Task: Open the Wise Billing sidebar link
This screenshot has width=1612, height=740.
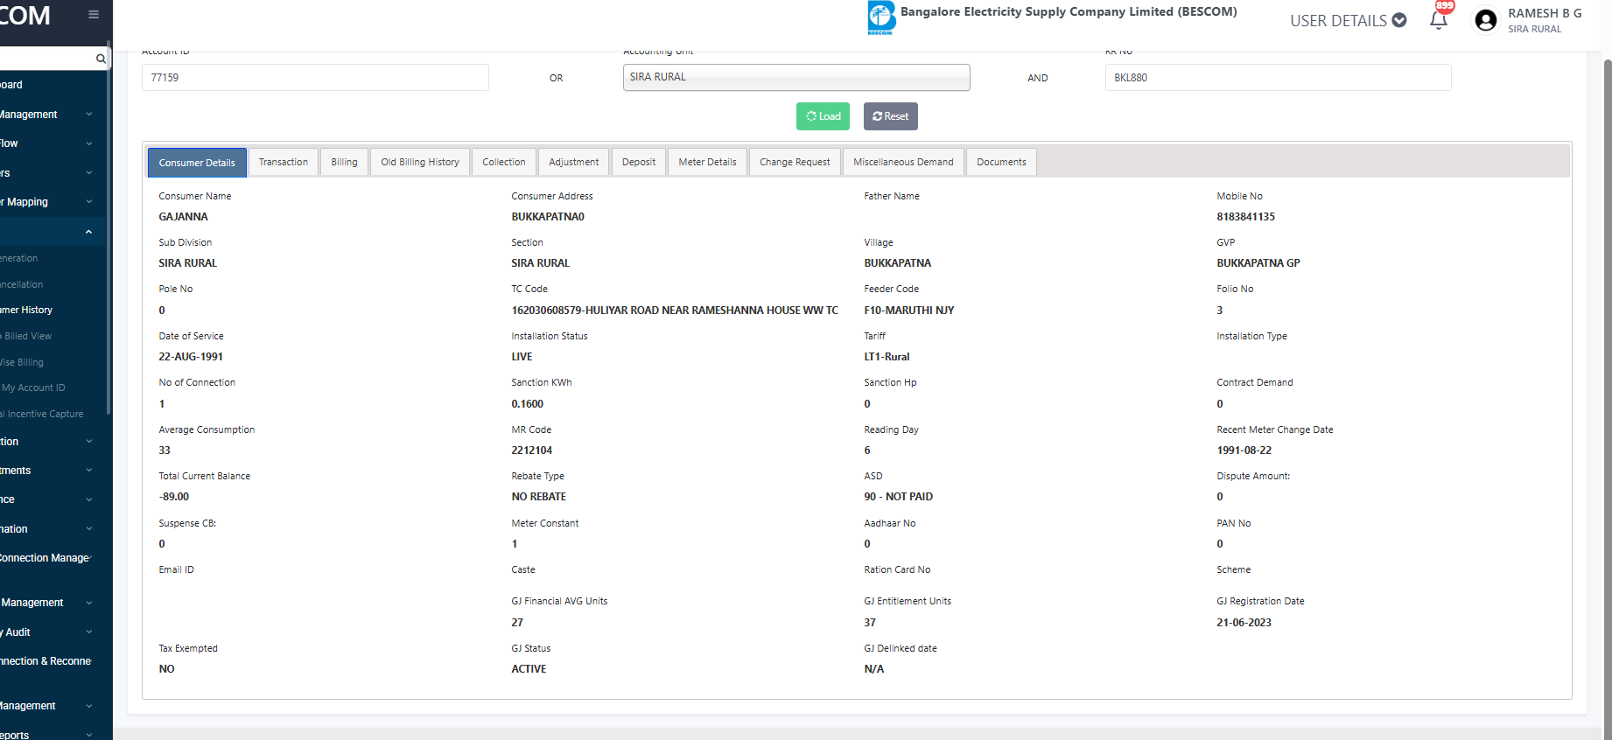Action: point(23,362)
